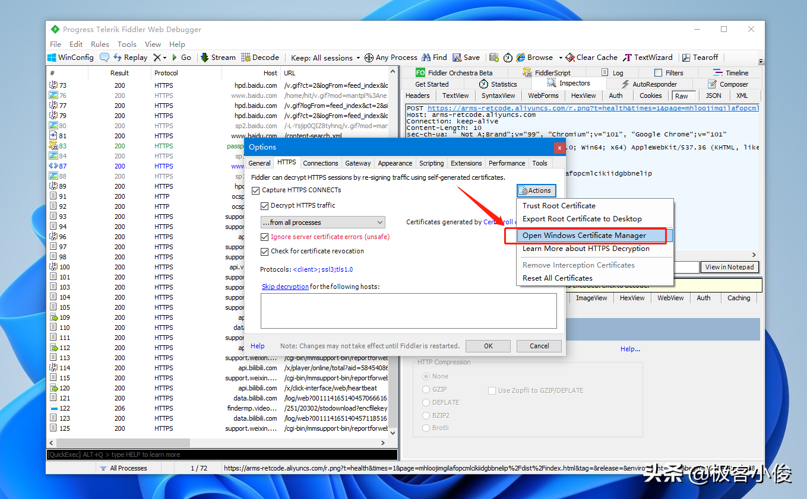Toggle the Stream mode icon
The width and height of the screenshot is (807, 499).
(205, 58)
